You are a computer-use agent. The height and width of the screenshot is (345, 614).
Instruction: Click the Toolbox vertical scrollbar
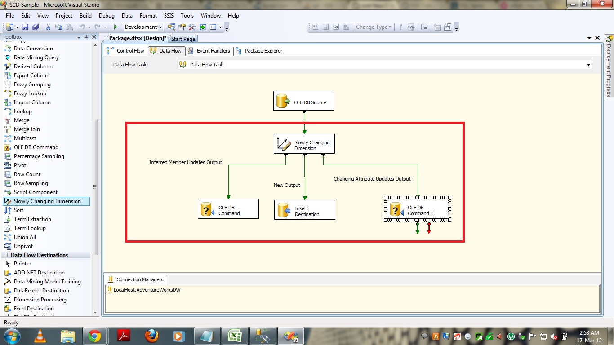point(95,187)
